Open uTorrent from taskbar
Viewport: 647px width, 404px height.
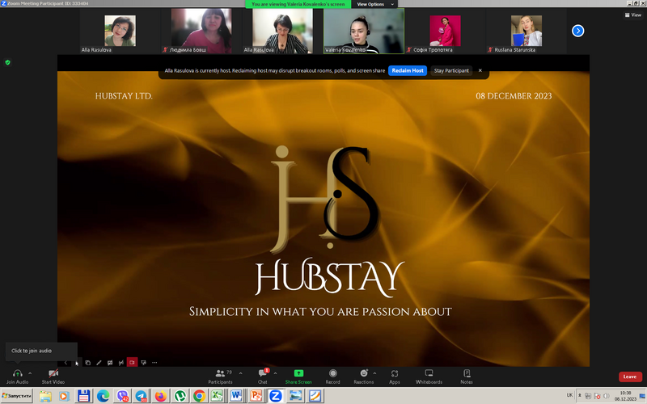pos(180,396)
